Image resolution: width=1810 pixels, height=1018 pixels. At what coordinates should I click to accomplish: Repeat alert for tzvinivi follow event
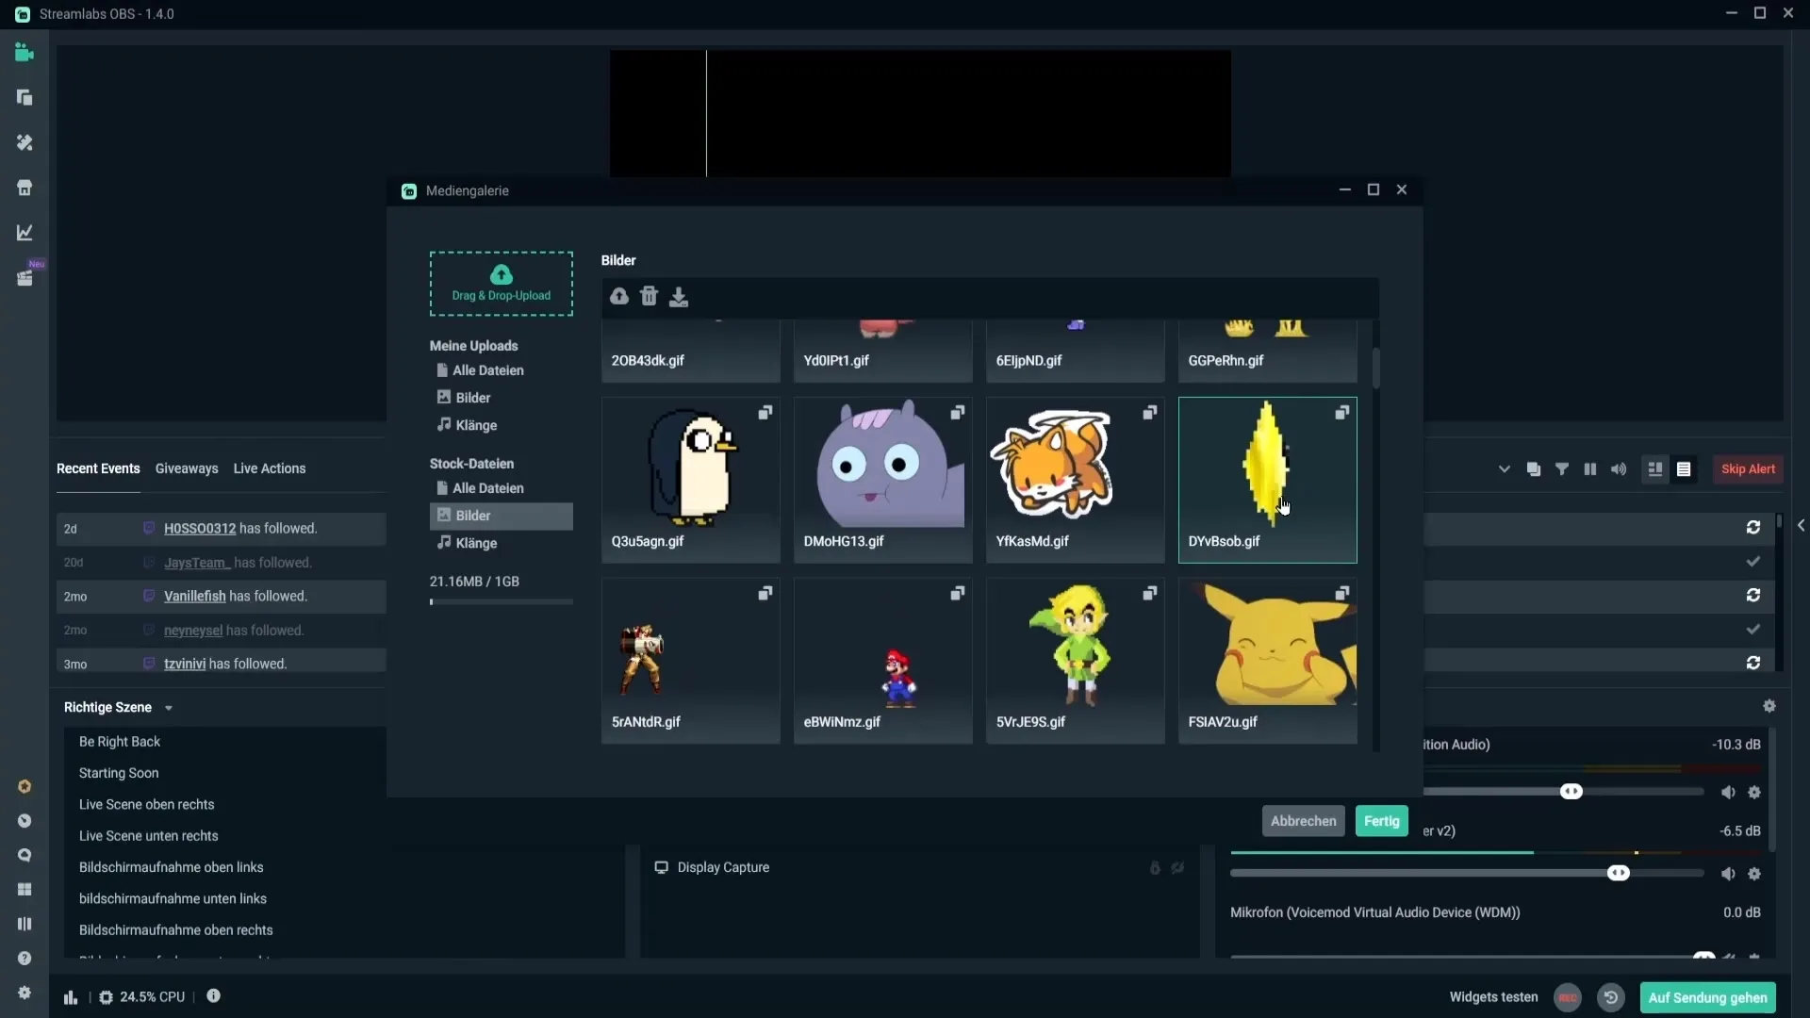(x=1753, y=664)
